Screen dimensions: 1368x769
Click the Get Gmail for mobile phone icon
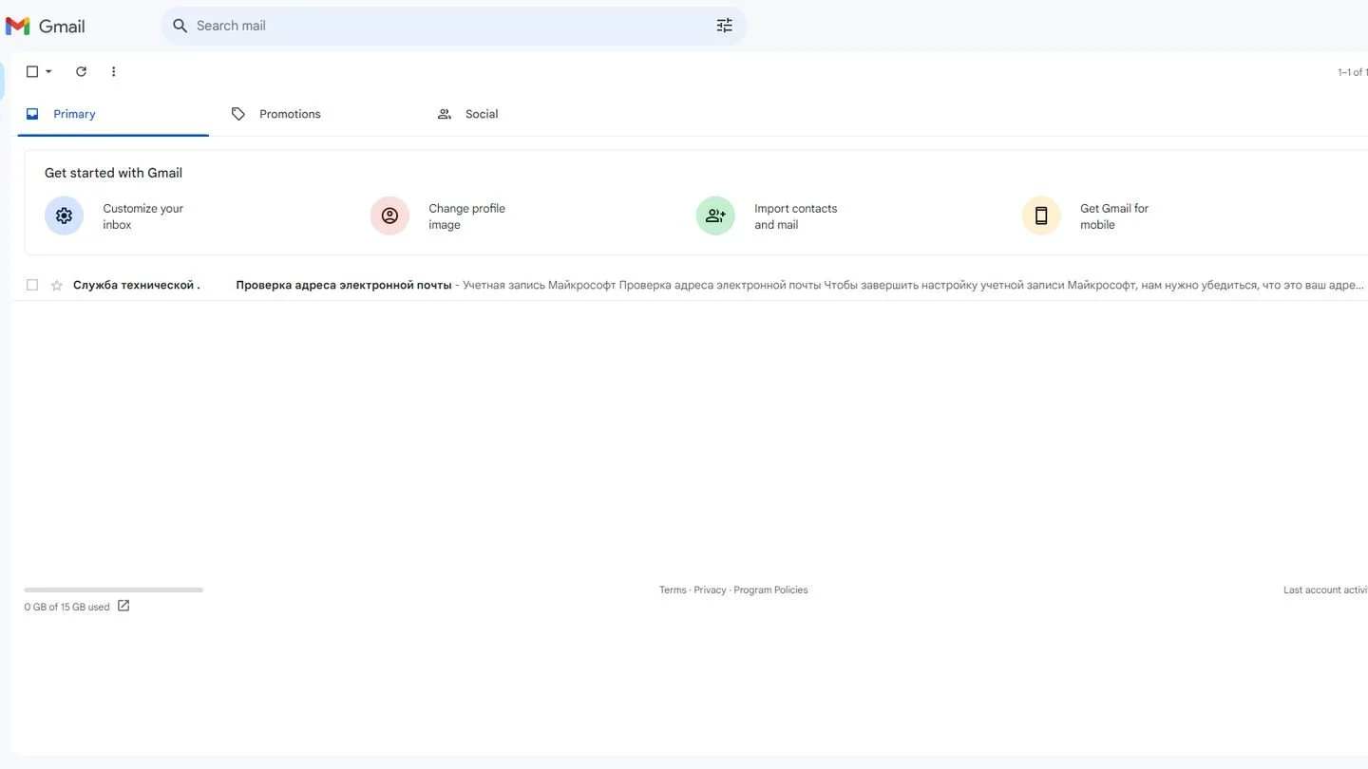(1041, 216)
